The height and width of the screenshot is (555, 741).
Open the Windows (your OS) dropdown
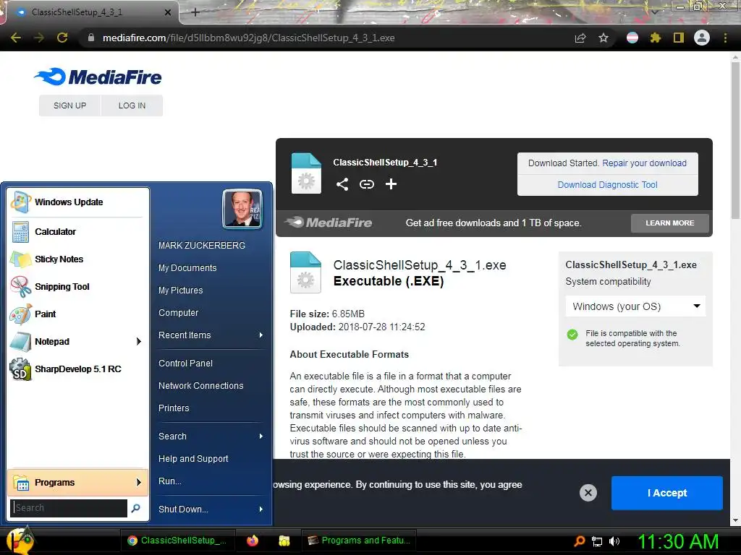click(x=635, y=306)
